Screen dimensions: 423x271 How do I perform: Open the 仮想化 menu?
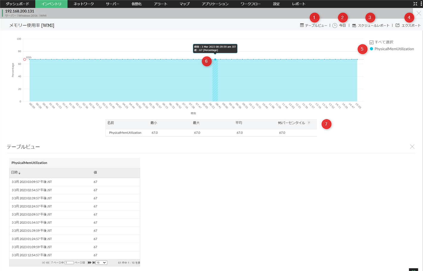click(x=137, y=4)
